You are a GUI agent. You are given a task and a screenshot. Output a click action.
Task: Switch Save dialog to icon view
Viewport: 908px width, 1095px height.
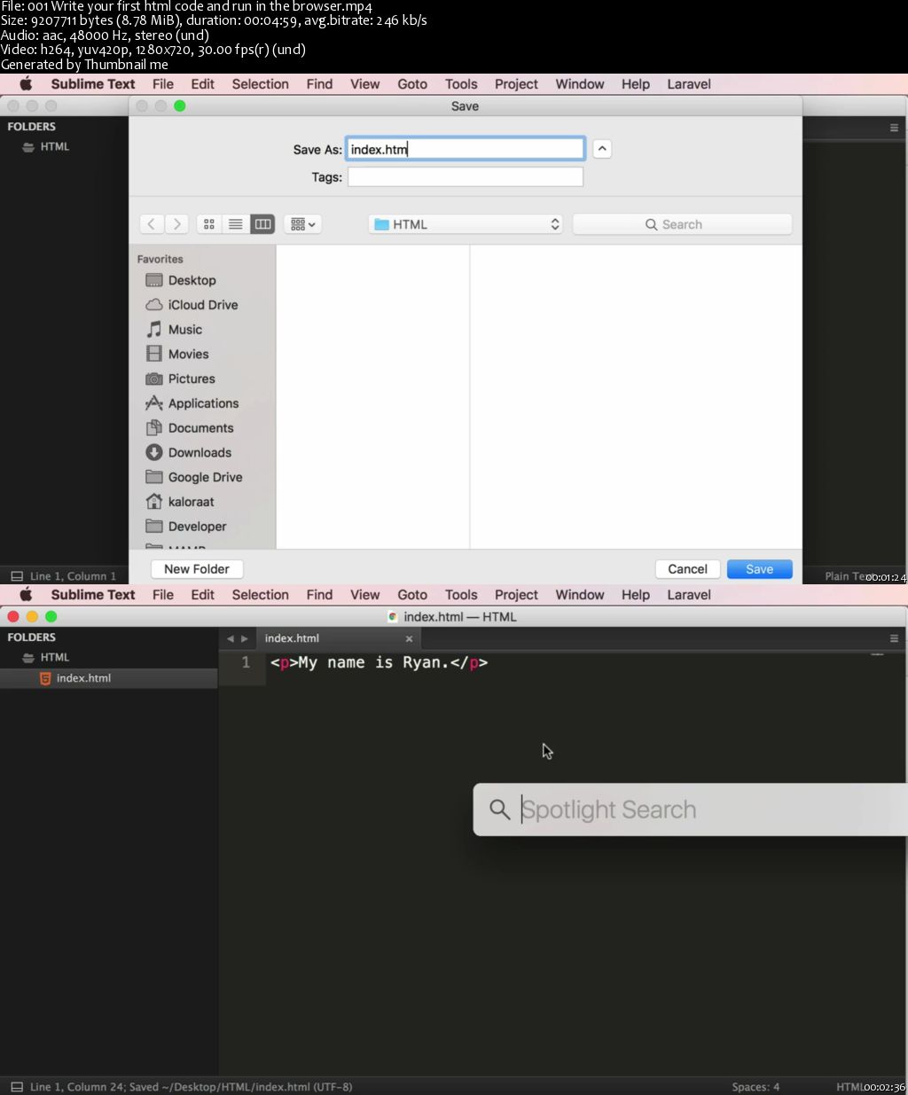[209, 224]
